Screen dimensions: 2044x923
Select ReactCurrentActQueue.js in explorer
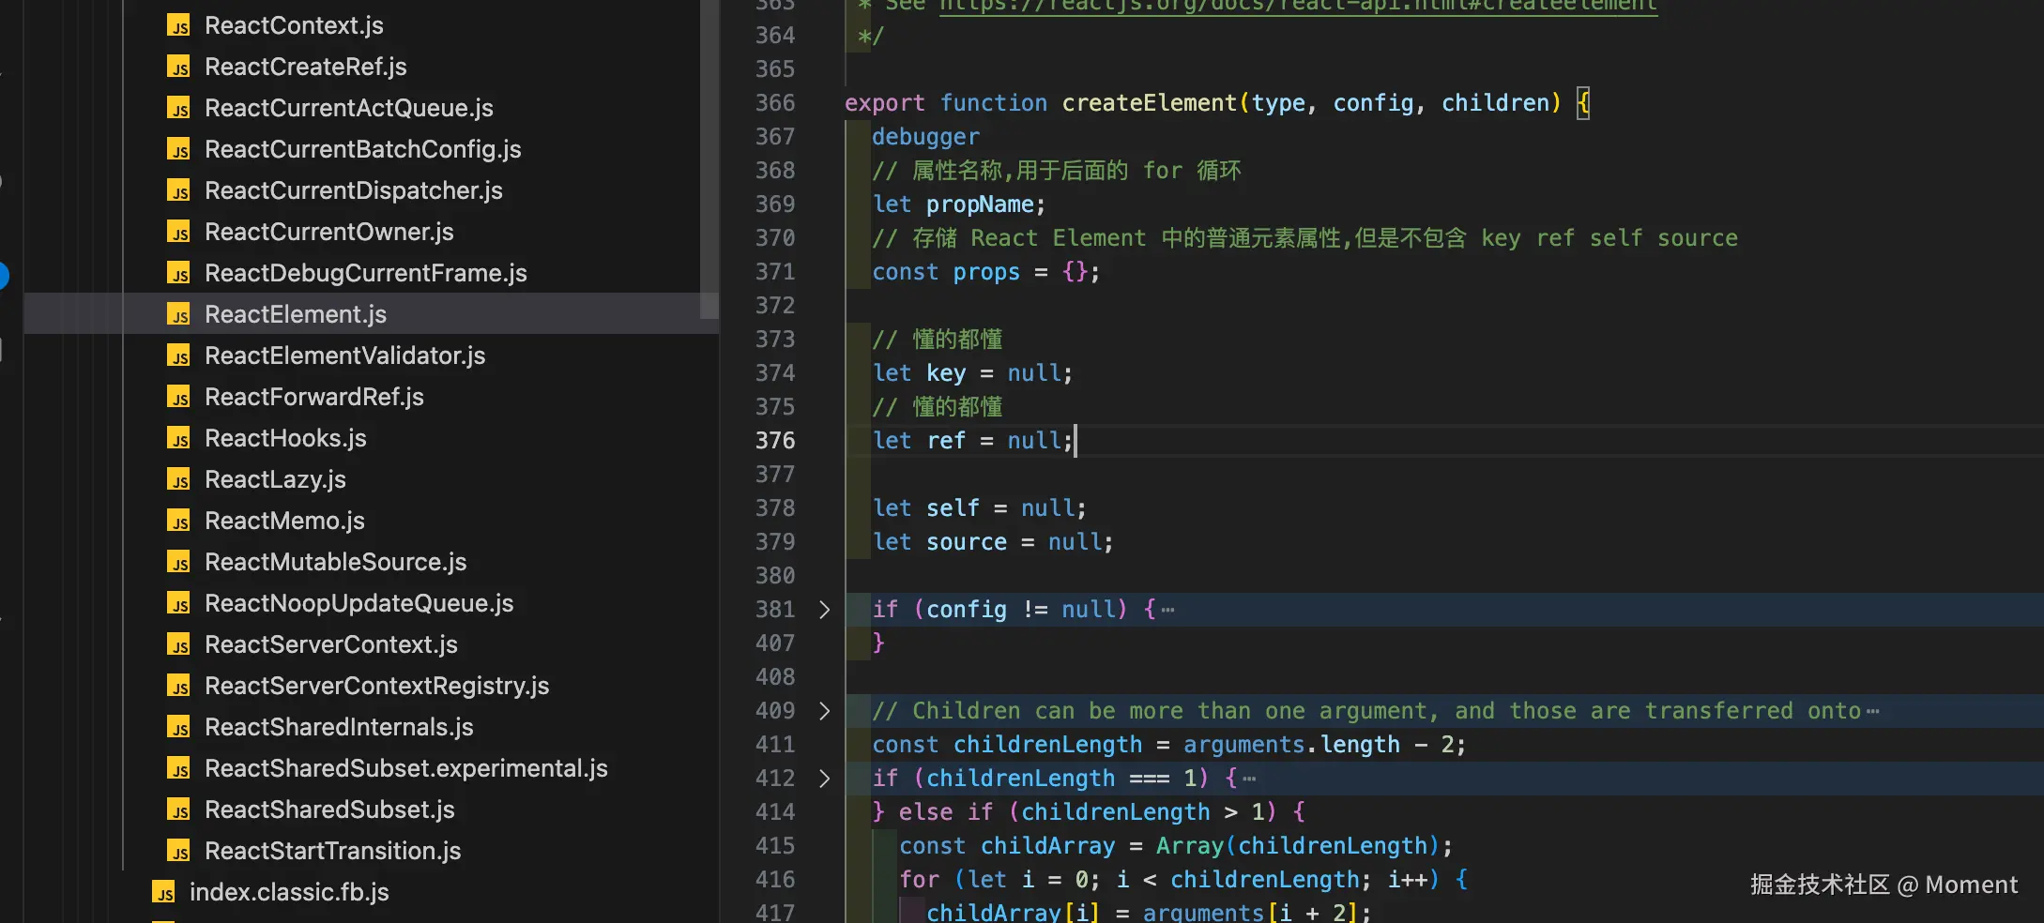349,108
